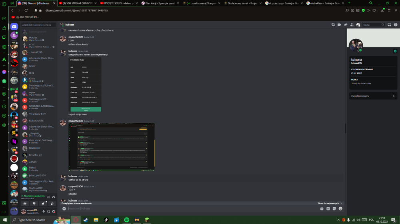Screen dimensions: 400x224
Task: Open the large screenshot image from czupani230K
Action: (x=112, y=147)
